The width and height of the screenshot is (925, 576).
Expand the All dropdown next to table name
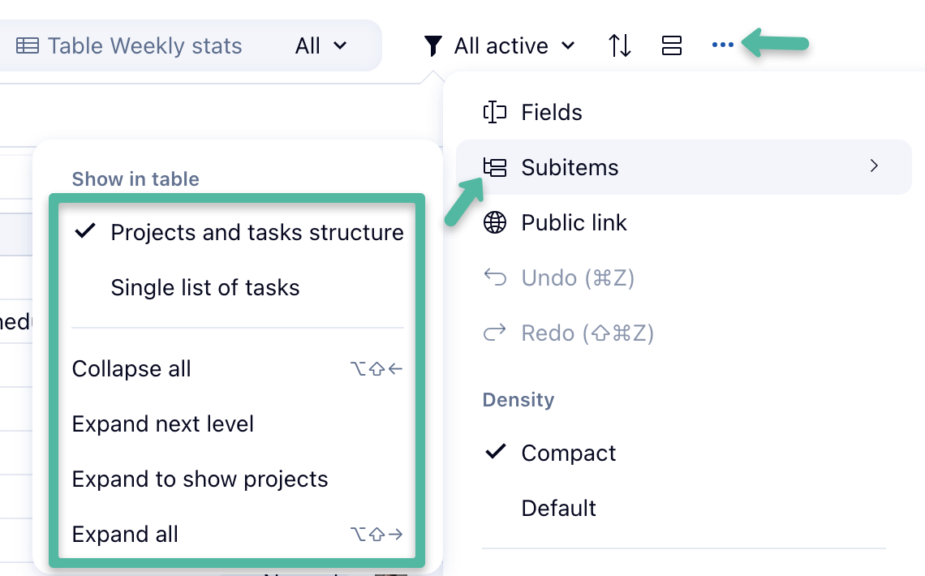point(321,46)
